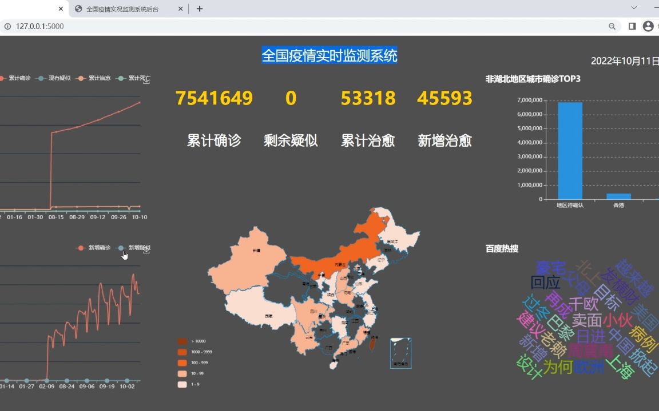Click the 剩余疑似 label

pyautogui.click(x=291, y=140)
